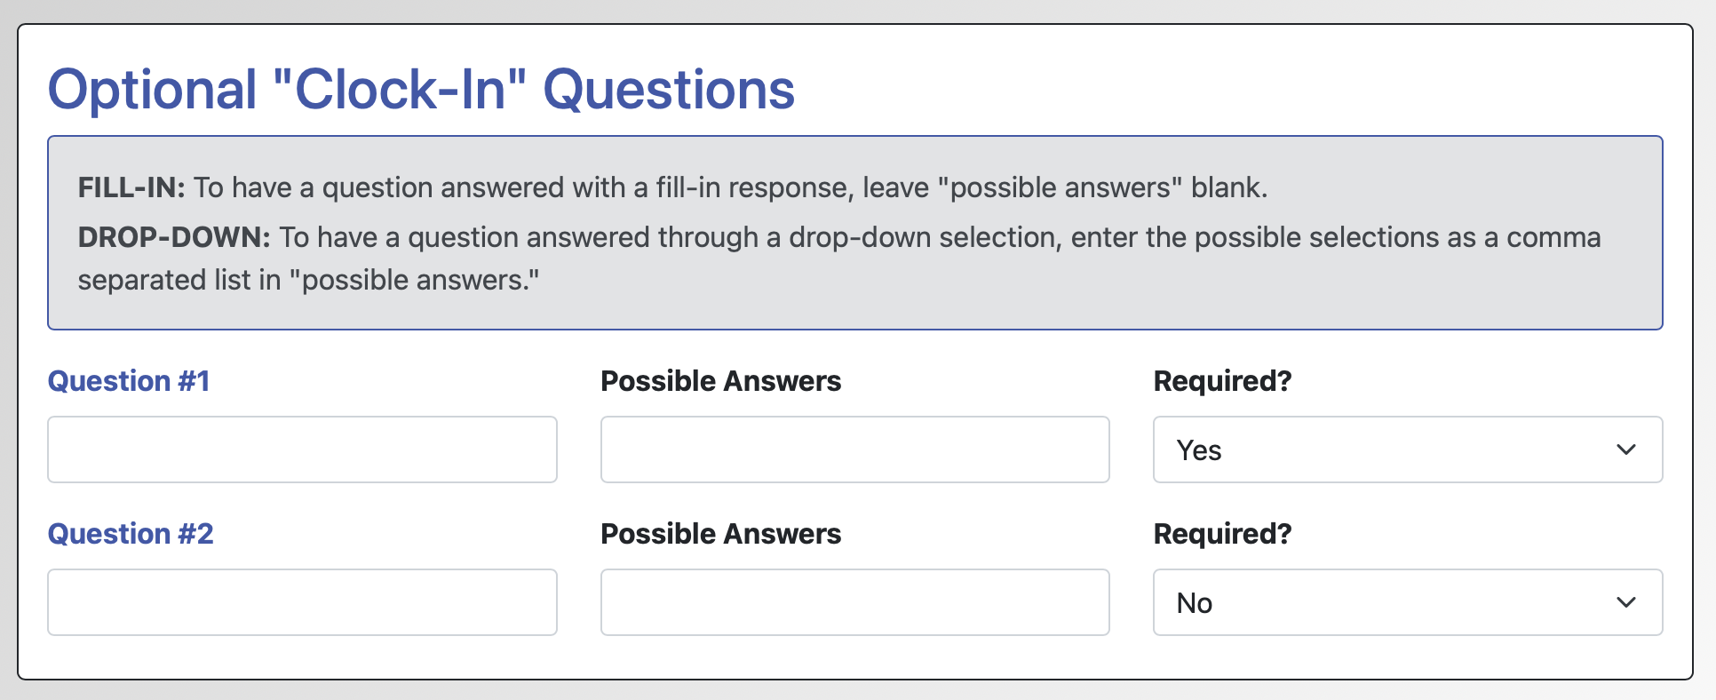Open the Required dropdown showing No
The width and height of the screenshot is (1716, 700).
pyautogui.click(x=1407, y=602)
